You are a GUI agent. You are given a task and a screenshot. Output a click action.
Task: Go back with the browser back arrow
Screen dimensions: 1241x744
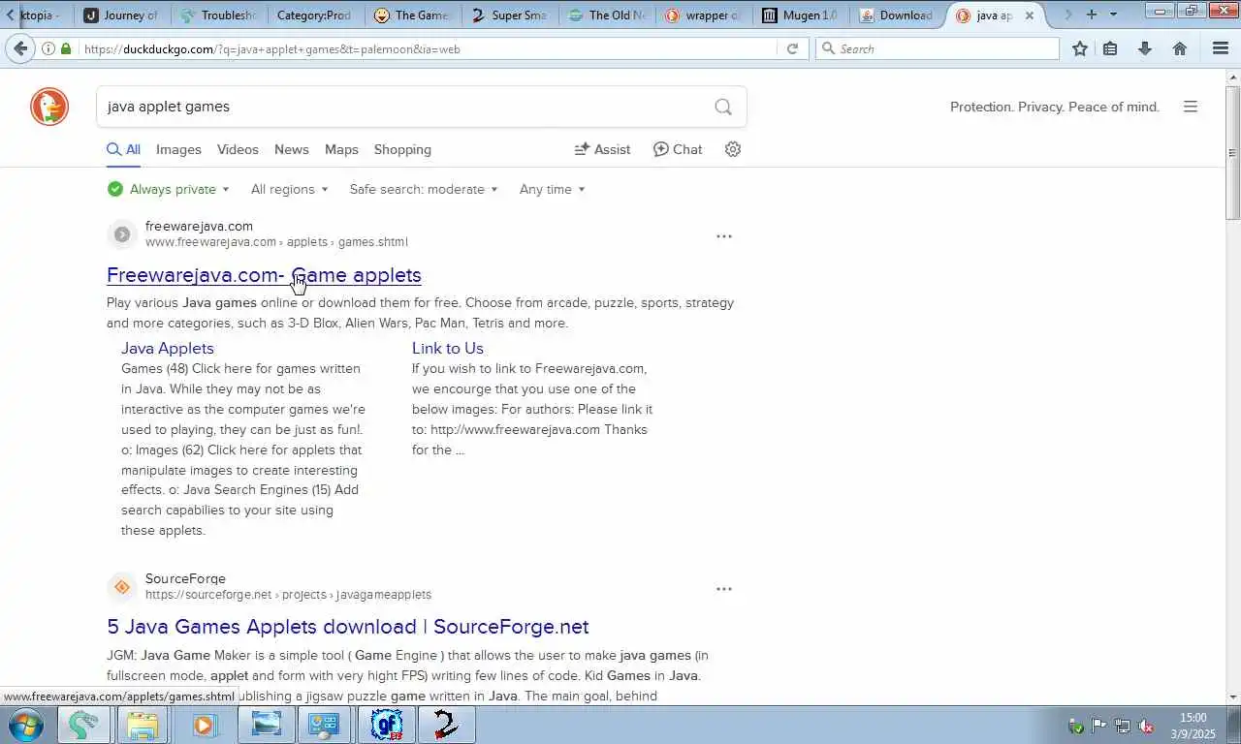coord(20,48)
